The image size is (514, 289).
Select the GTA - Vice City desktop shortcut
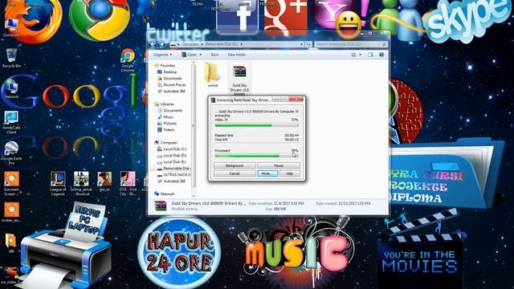128,184
